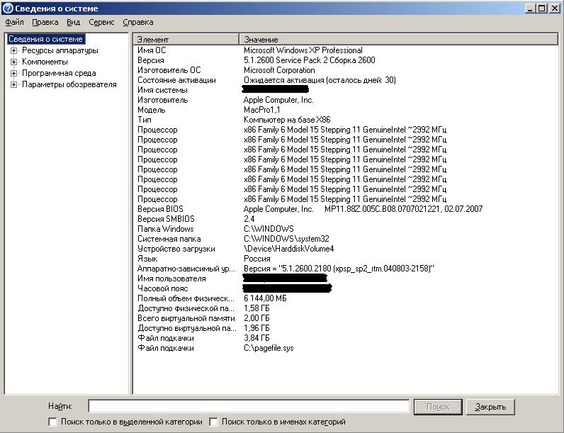The width and height of the screenshot is (564, 433).
Task: Click the Россия value
Action: 257,259
